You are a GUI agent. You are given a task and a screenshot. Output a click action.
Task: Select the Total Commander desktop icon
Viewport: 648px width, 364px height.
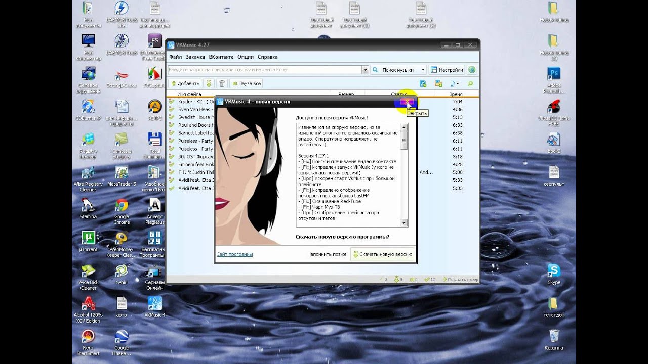[155, 146]
